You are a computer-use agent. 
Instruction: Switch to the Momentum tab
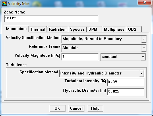[16, 29]
